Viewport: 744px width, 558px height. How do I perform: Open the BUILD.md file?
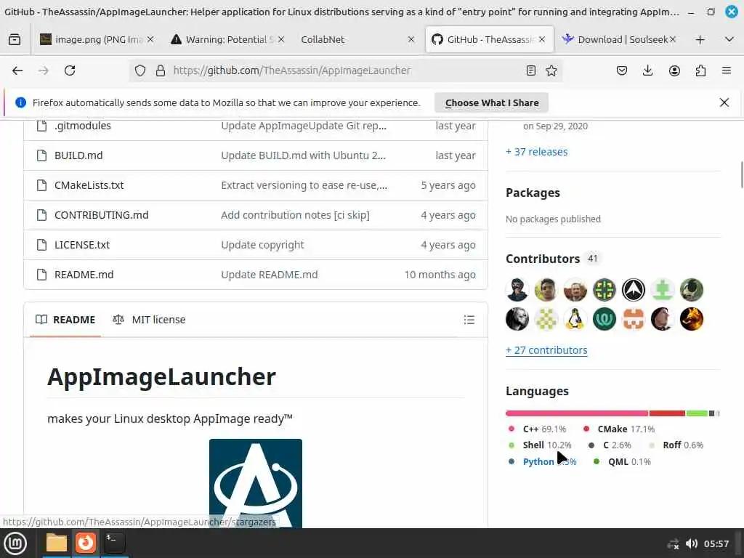coord(78,155)
